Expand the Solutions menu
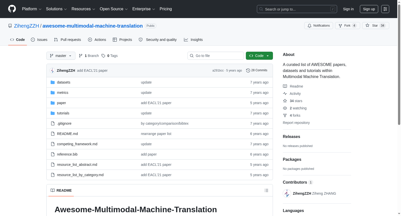 [56, 9]
